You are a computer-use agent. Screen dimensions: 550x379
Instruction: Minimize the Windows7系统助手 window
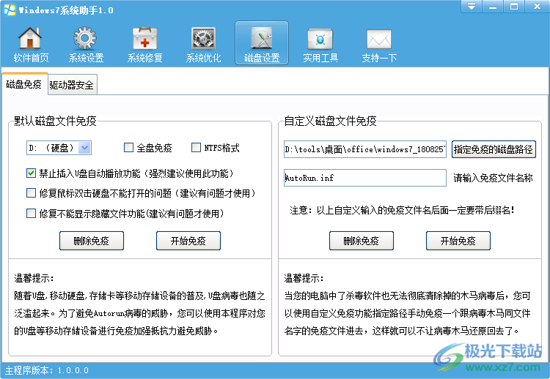tap(493, 6)
